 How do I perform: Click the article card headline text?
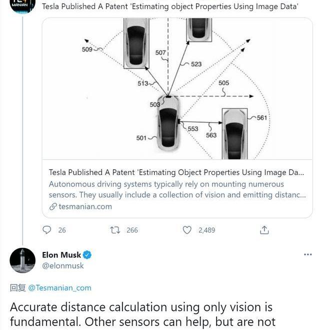coord(176,172)
